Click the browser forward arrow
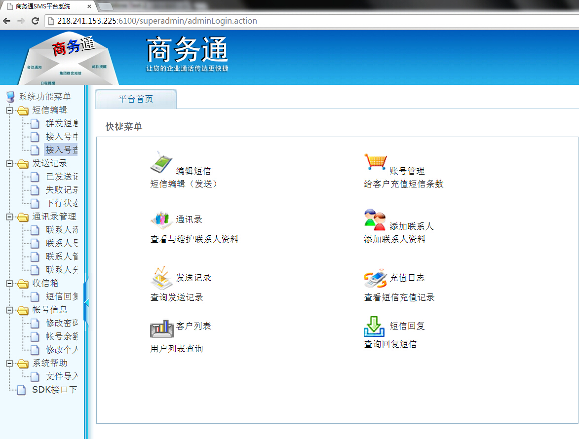This screenshot has height=439, width=579. point(21,21)
